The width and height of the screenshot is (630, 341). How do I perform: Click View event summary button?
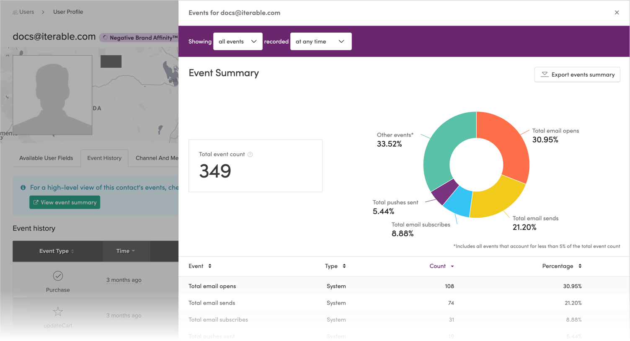tap(65, 202)
